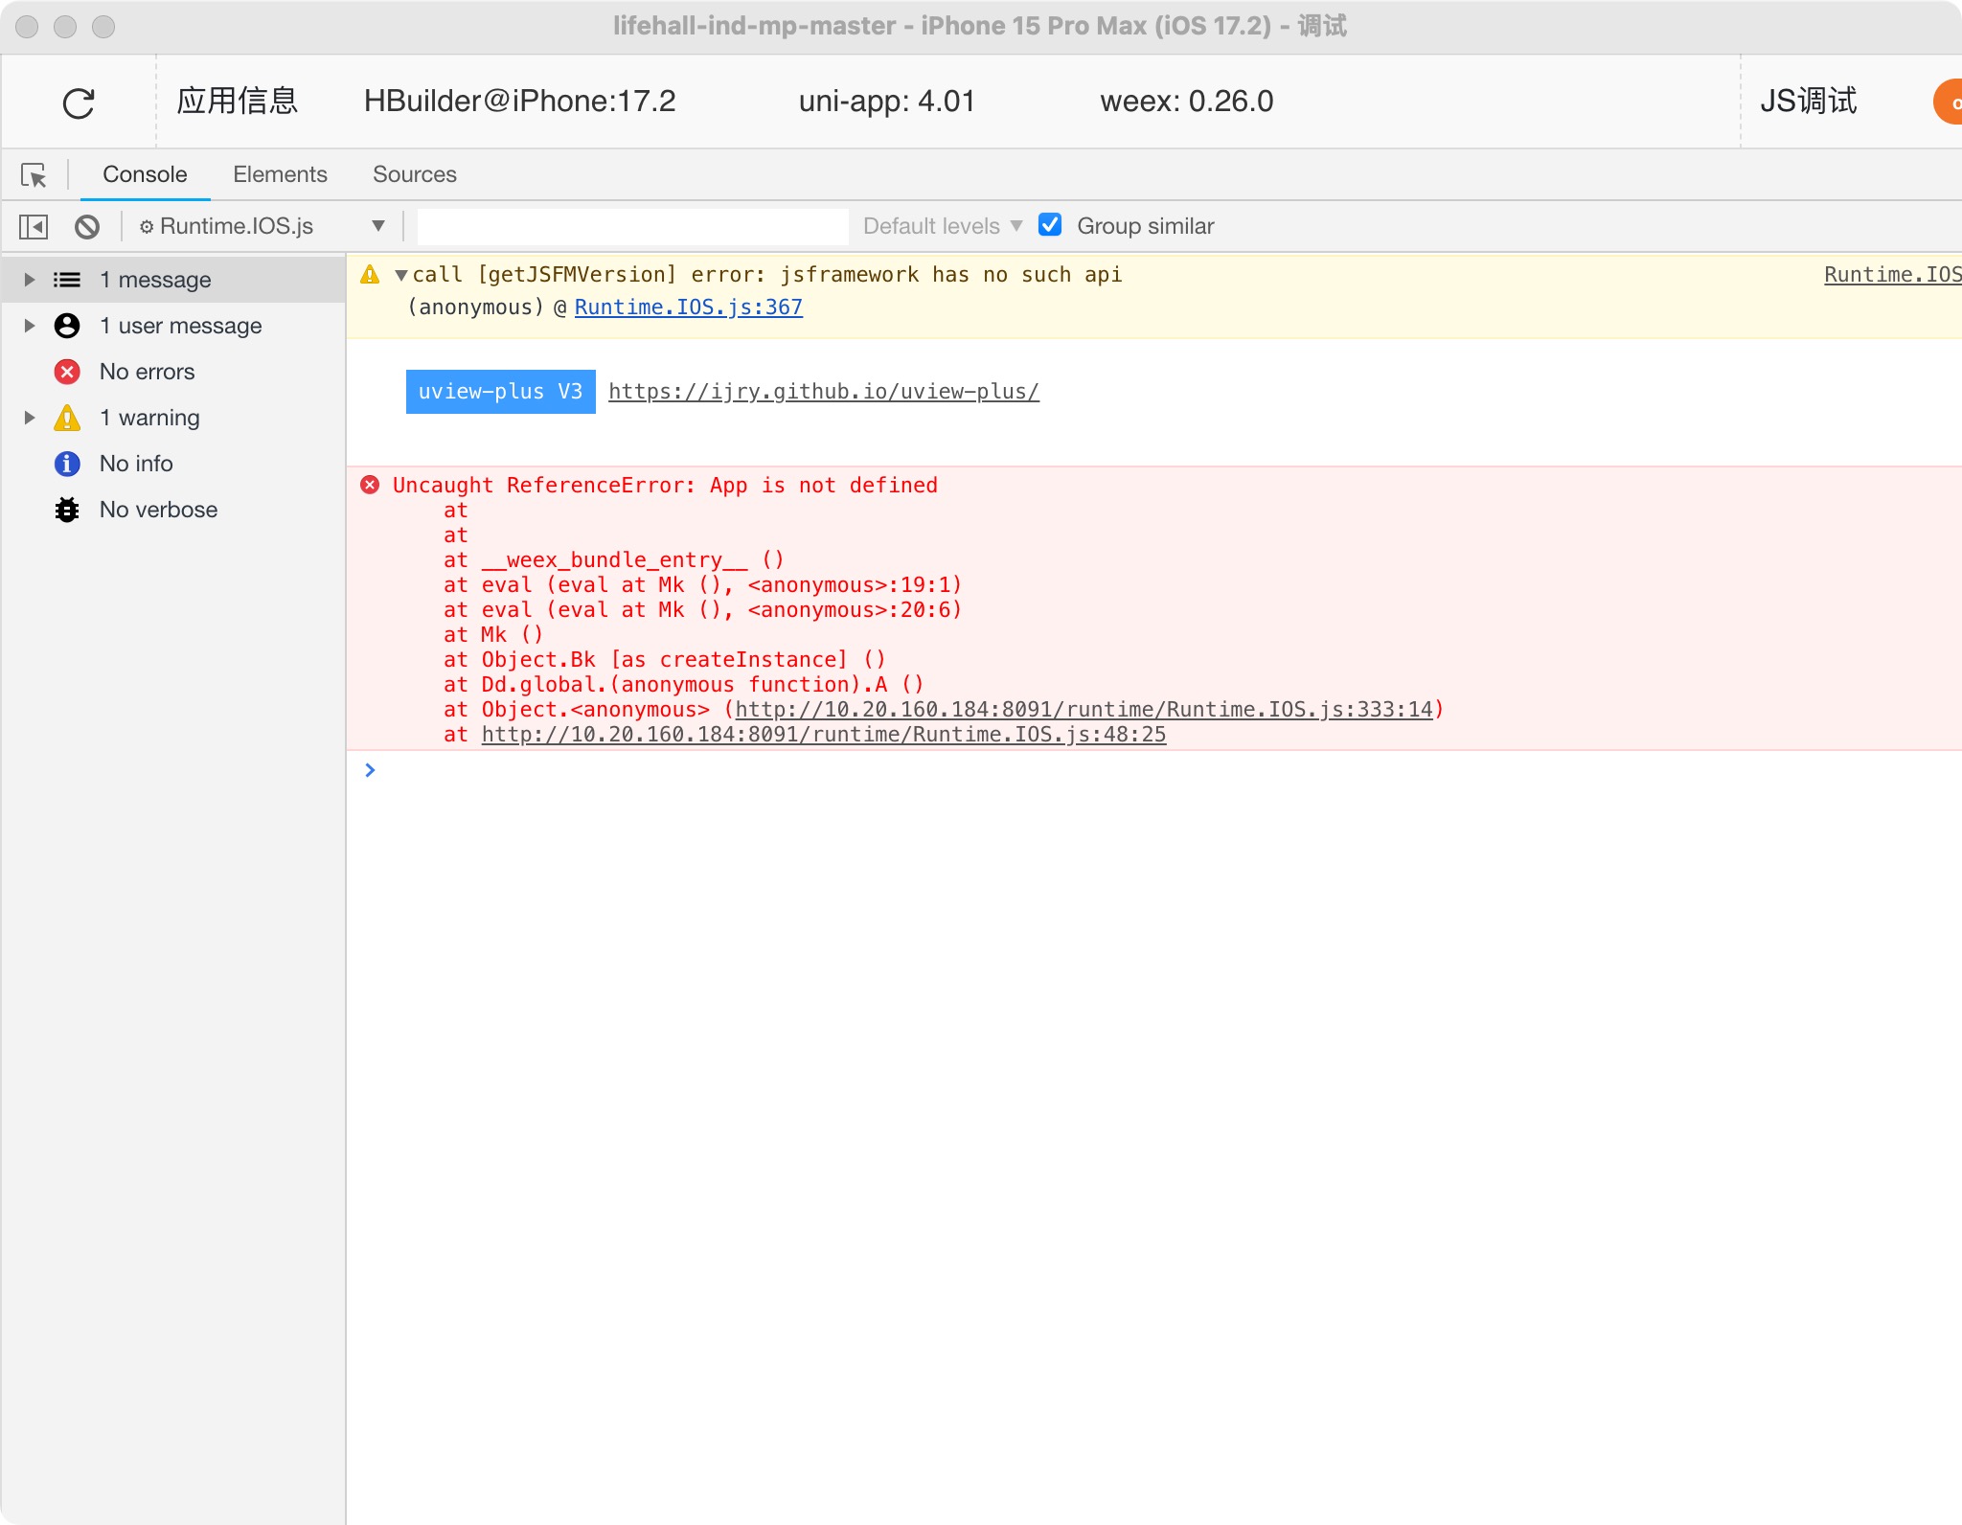The width and height of the screenshot is (1962, 1525).
Task: Switch to the Sources tab
Action: coord(414,174)
